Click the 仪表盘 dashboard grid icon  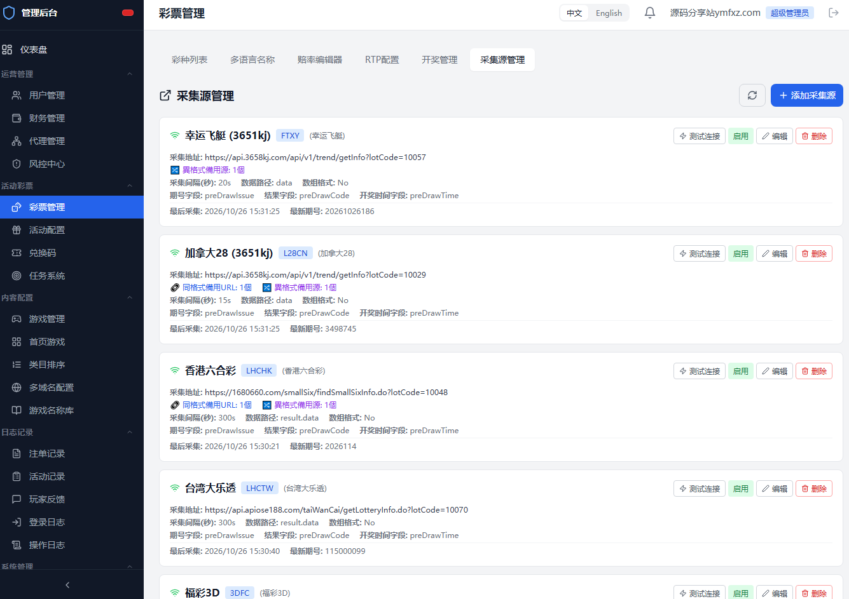click(x=7, y=50)
